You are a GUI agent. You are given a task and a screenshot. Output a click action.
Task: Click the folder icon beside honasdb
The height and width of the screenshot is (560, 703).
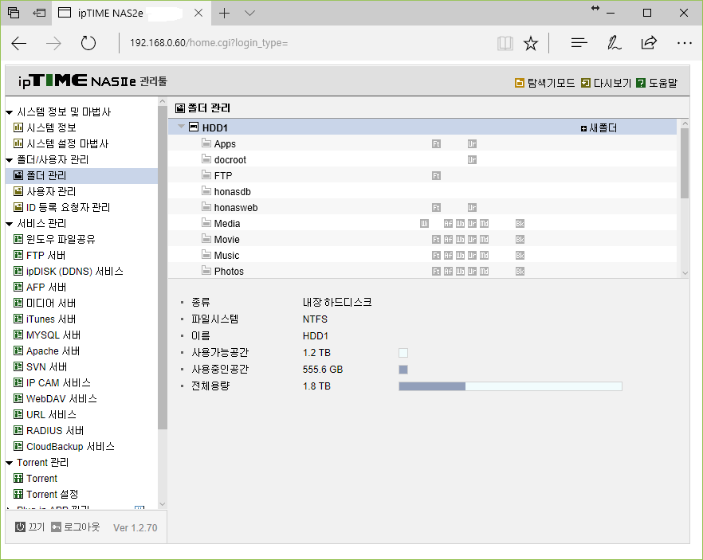tap(206, 191)
